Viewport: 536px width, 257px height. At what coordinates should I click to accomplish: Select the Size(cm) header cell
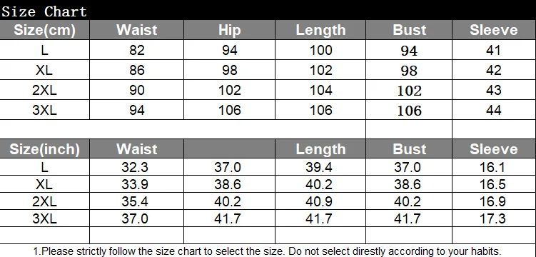pyautogui.click(x=44, y=30)
